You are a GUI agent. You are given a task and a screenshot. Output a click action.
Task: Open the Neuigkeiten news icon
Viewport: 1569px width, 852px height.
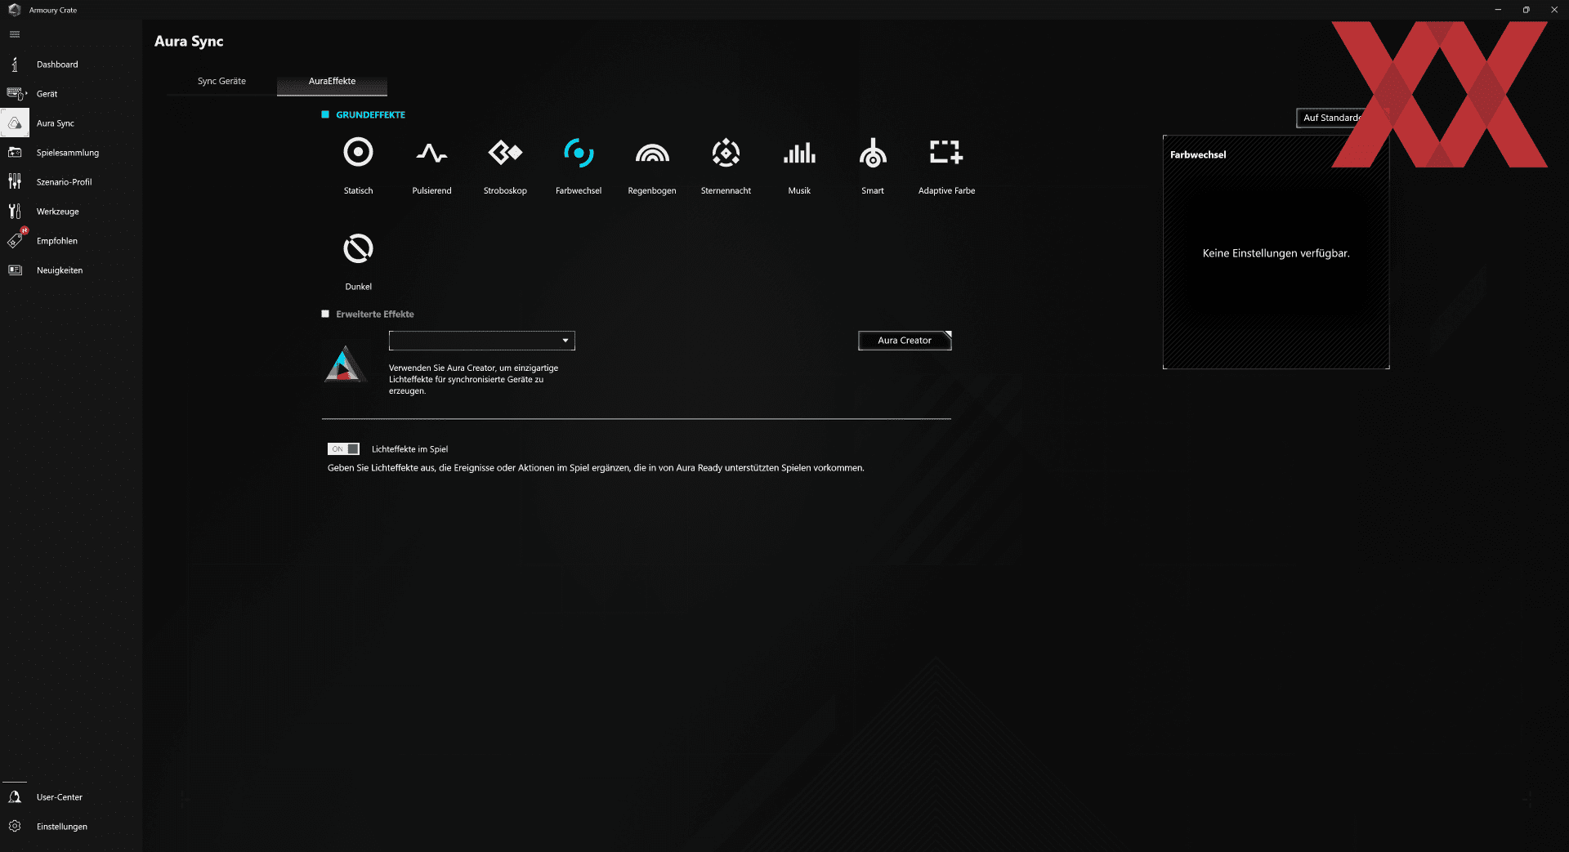[x=15, y=270]
